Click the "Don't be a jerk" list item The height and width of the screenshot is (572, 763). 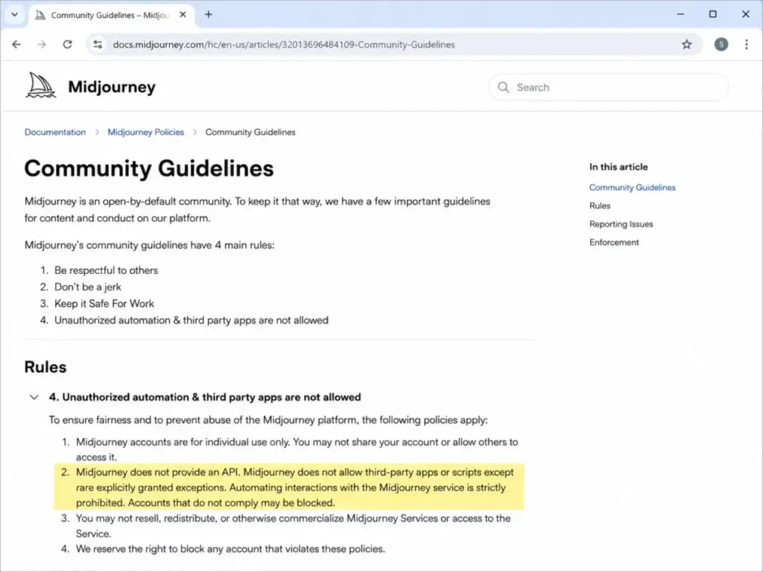pyautogui.click(x=88, y=287)
